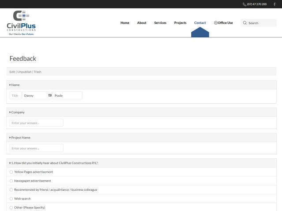Click the Edit link
Screen dimensions: 282x211
pyautogui.click(x=12, y=72)
